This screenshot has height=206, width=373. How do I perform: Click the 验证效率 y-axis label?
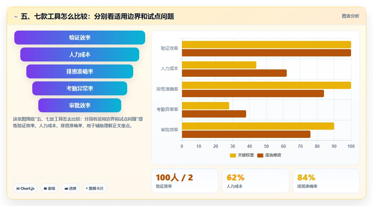tap(170, 48)
